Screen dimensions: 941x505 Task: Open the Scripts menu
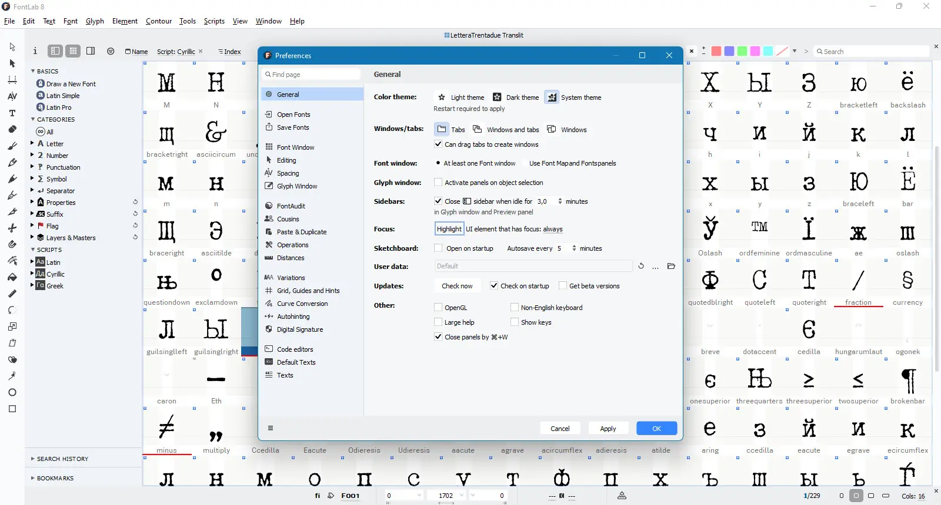pos(214,21)
